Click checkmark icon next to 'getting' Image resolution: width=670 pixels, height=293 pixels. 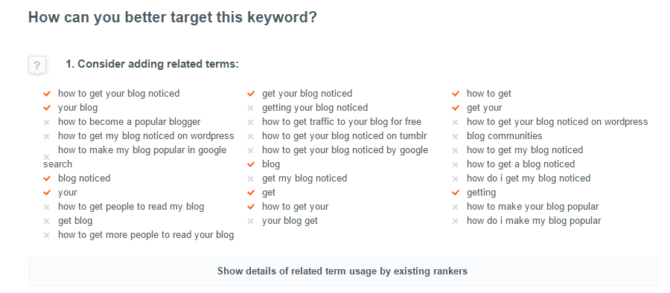click(x=456, y=193)
